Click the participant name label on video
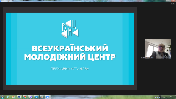 [147, 57]
